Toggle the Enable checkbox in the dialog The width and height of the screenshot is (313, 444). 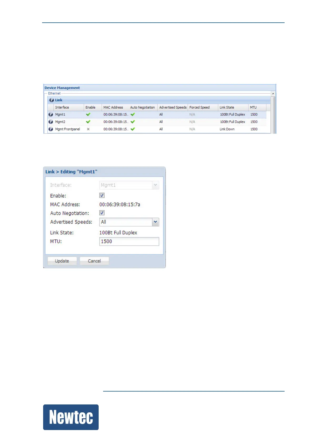coord(102,195)
